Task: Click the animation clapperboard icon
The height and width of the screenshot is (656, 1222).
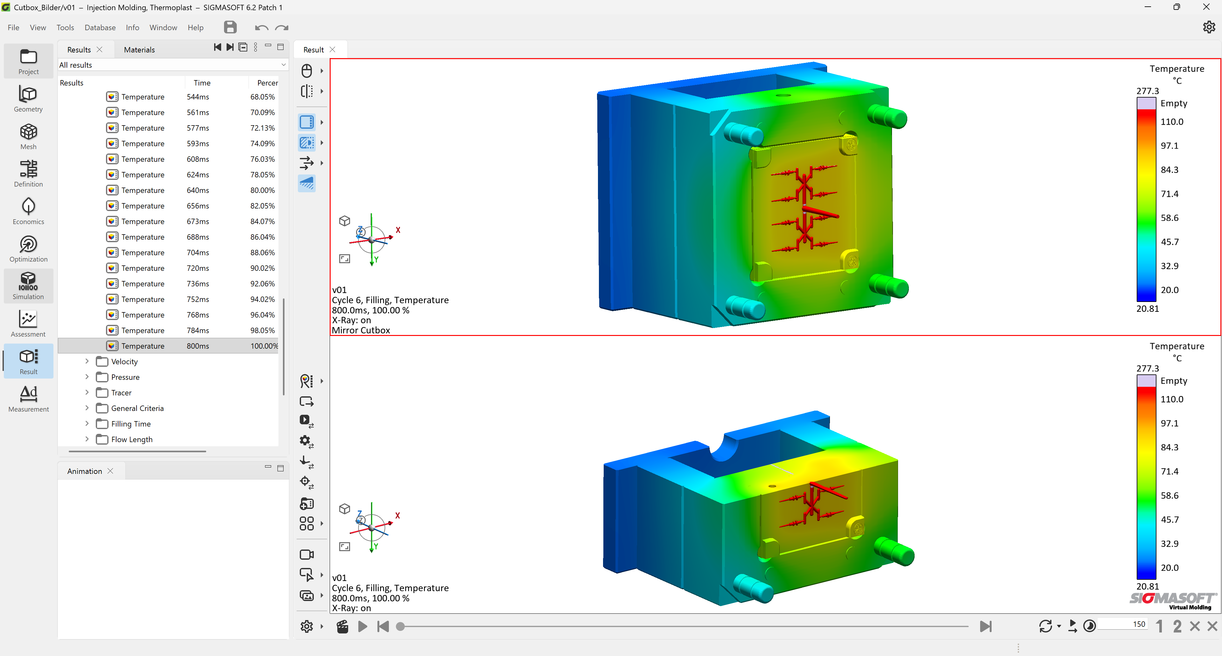Action: (342, 627)
